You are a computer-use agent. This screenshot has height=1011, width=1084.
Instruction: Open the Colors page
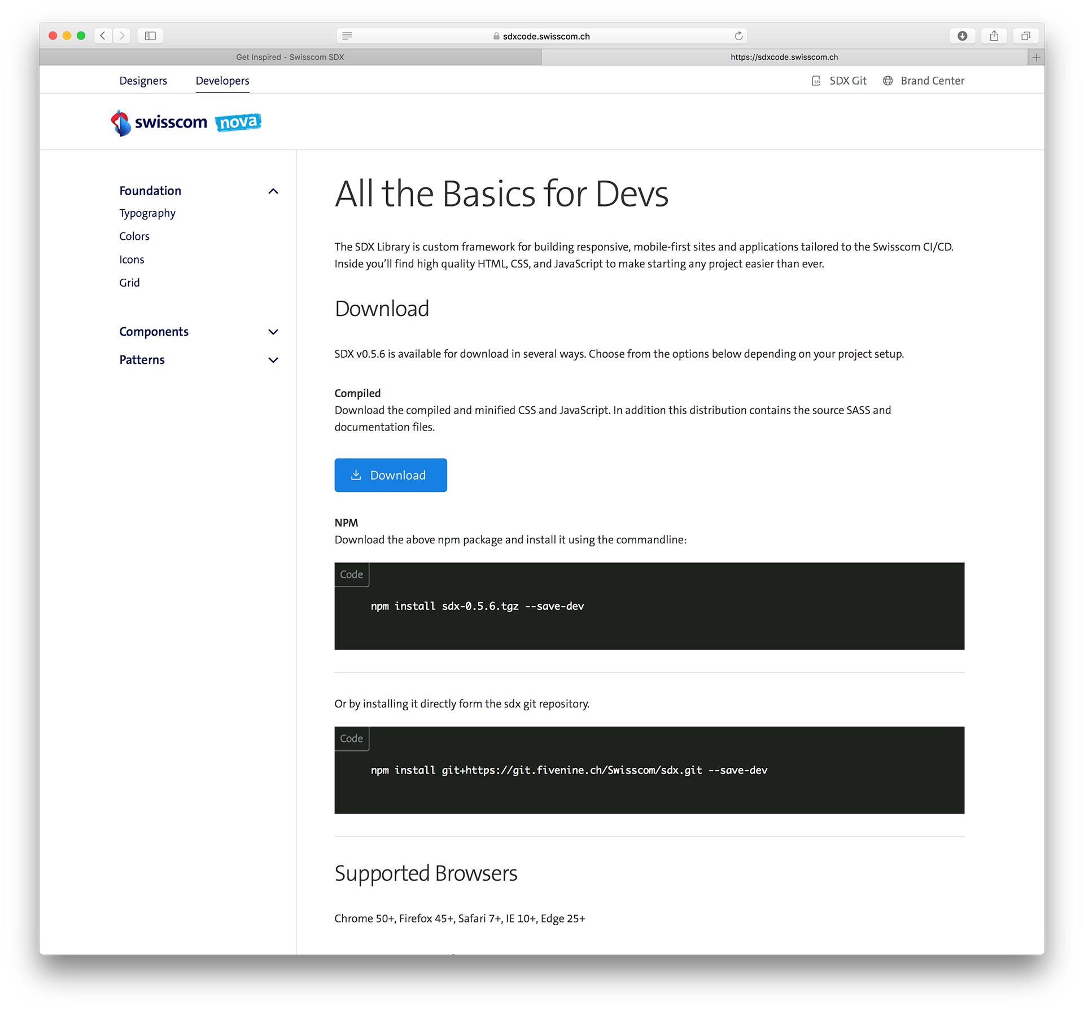[x=134, y=236]
